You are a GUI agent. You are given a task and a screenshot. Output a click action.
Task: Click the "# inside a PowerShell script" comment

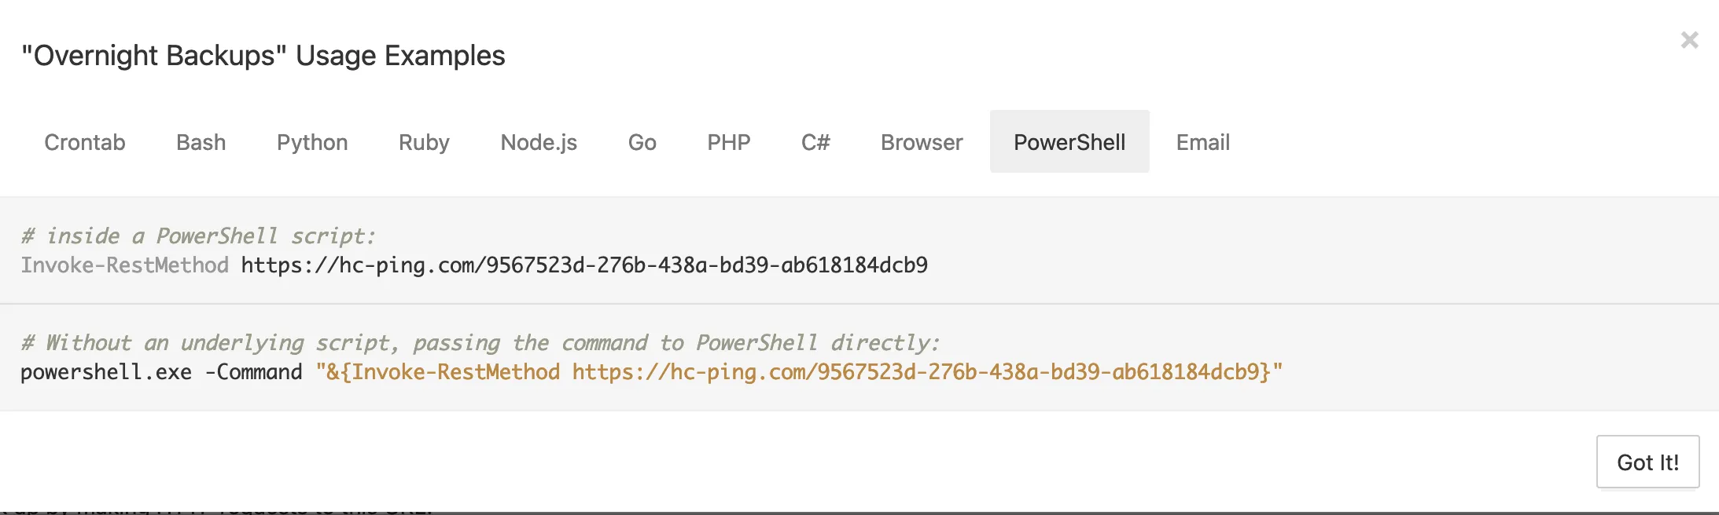pyautogui.click(x=198, y=236)
